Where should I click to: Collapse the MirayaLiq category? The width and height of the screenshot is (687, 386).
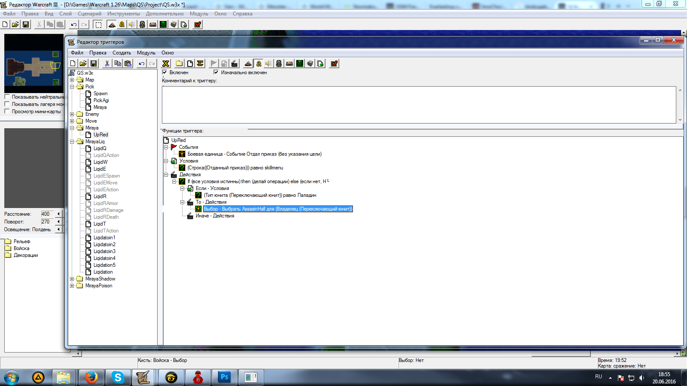[72, 142]
